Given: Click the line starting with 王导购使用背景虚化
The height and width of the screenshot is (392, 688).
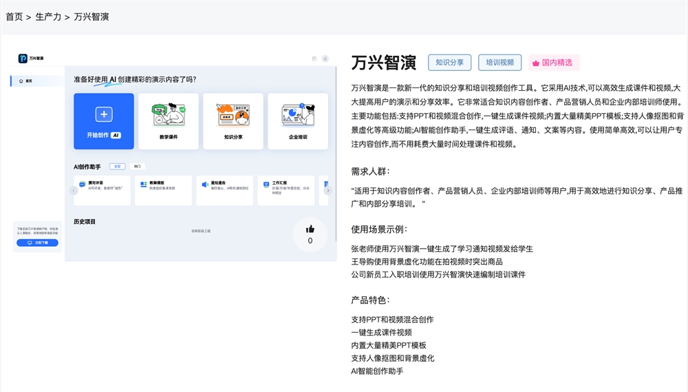Looking at the screenshot, I should click(427, 262).
